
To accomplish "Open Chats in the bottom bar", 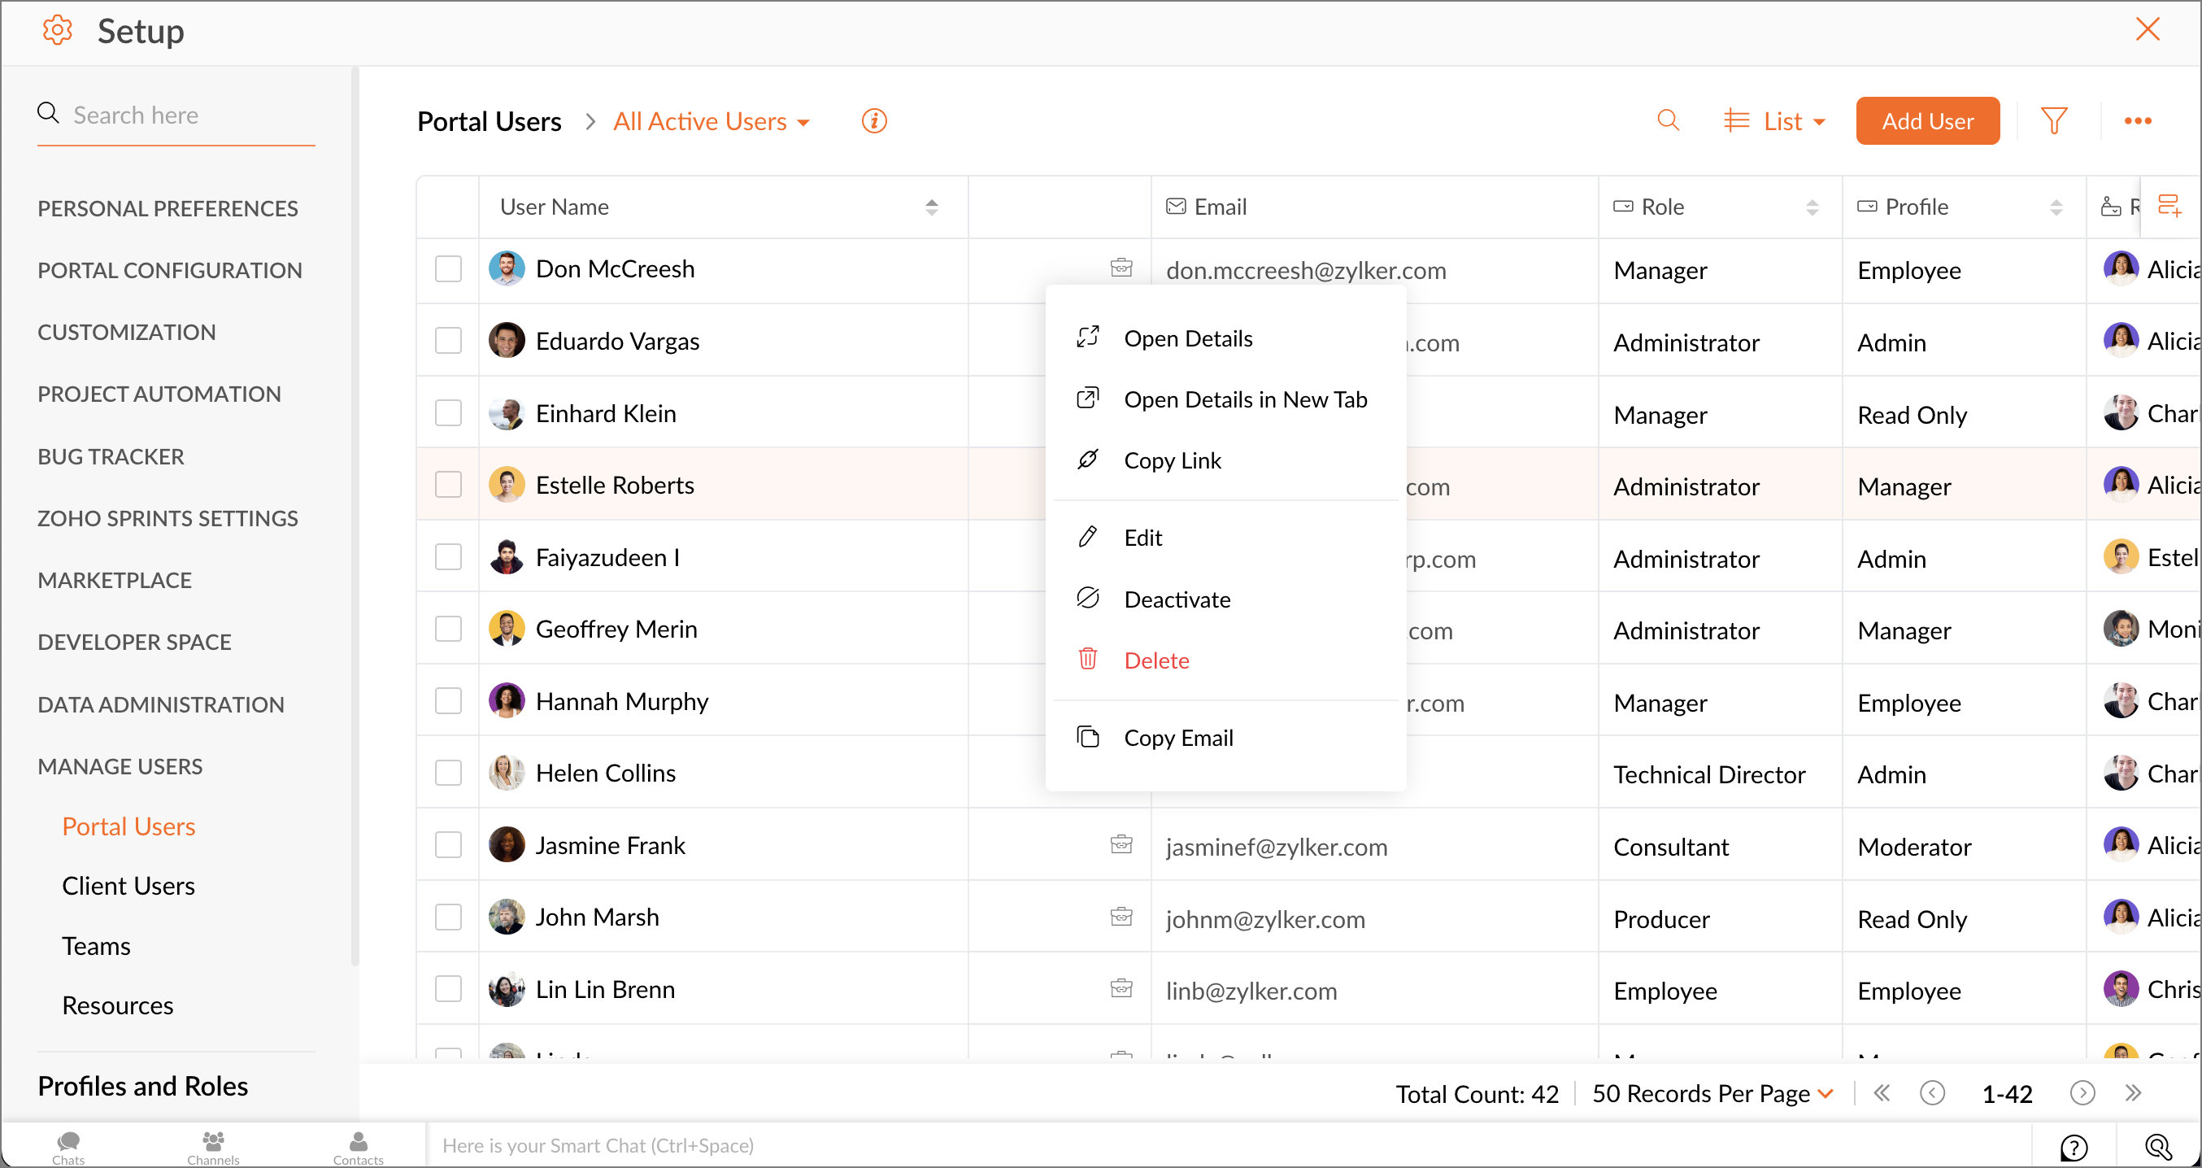I will click(67, 1146).
